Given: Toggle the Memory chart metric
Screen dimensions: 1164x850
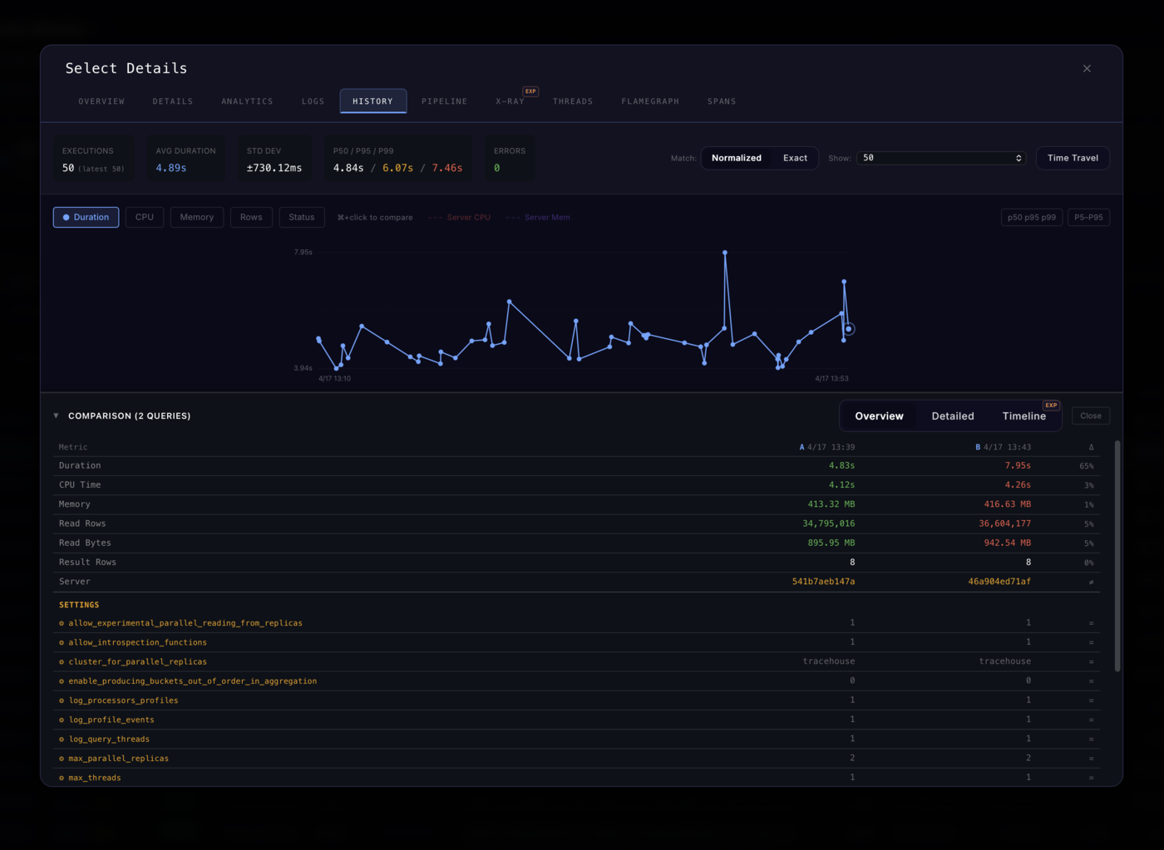Looking at the screenshot, I should click(197, 217).
